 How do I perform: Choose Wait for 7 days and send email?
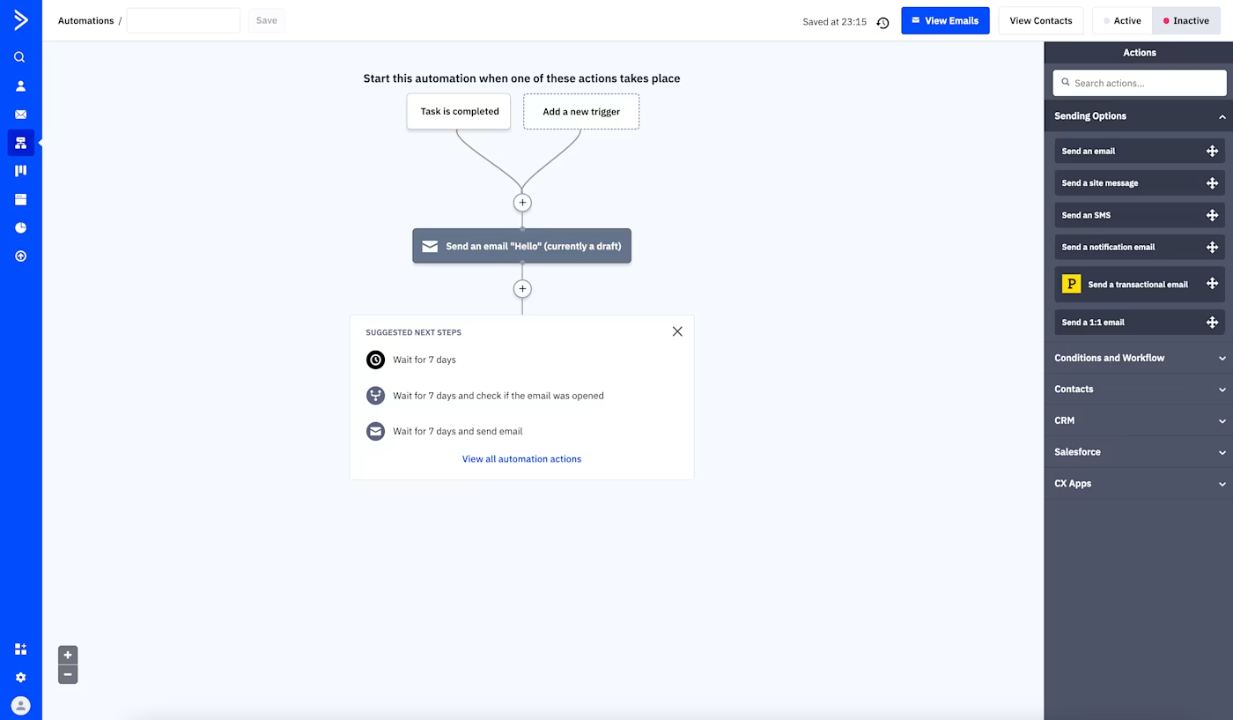(445, 432)
